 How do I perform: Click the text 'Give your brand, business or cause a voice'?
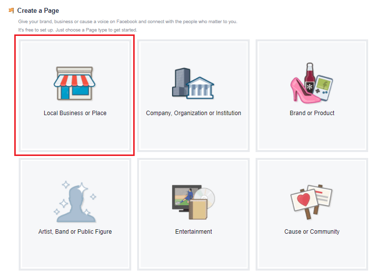pyautogui.click(x=63, y=22)
